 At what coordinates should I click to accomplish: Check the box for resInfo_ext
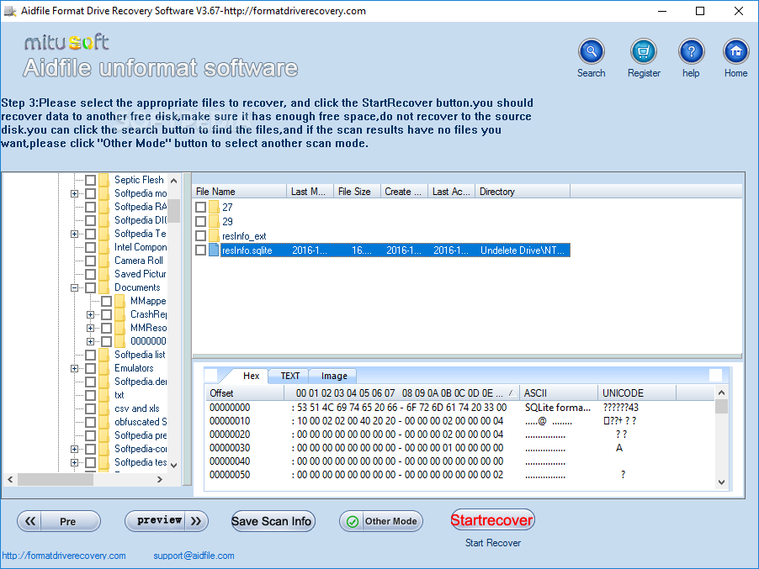point(201,236)
